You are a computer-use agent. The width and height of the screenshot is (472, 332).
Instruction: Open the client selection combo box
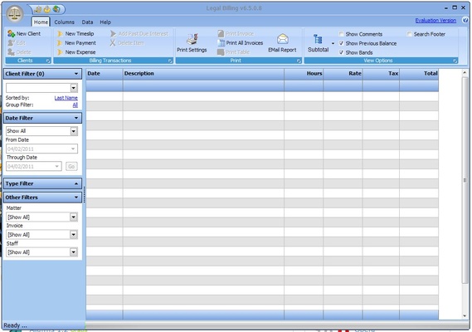point(41,88)
